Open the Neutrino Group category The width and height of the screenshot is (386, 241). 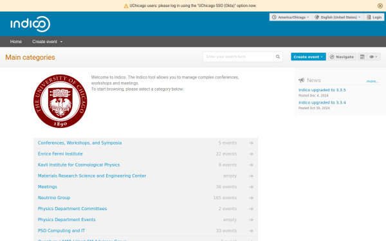(54, 197)
